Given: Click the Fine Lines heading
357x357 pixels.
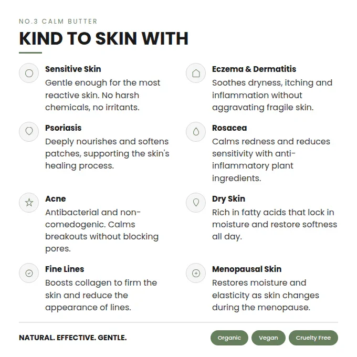Looking at the screenshot, I should [65, 269].
